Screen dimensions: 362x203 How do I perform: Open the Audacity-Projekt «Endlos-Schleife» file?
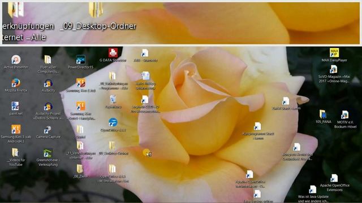(48, 107)
